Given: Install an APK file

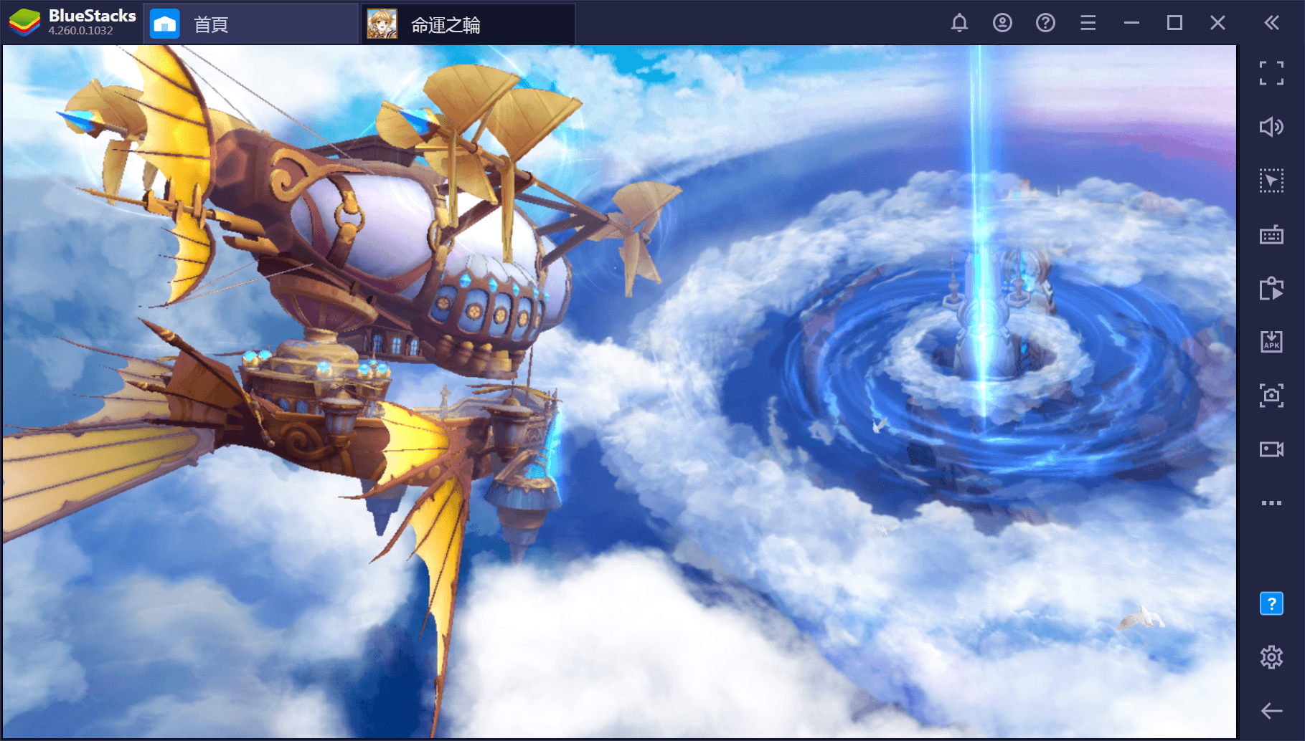Looking at the screenshot, I should (1271, 342).
